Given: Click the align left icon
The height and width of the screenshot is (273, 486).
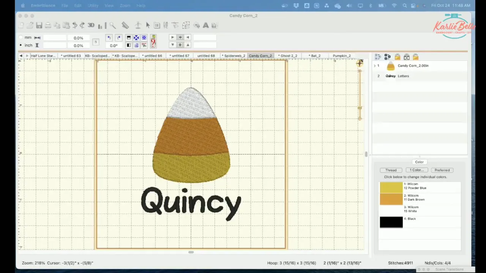Looking at the screenshot, I should (172, 38).
